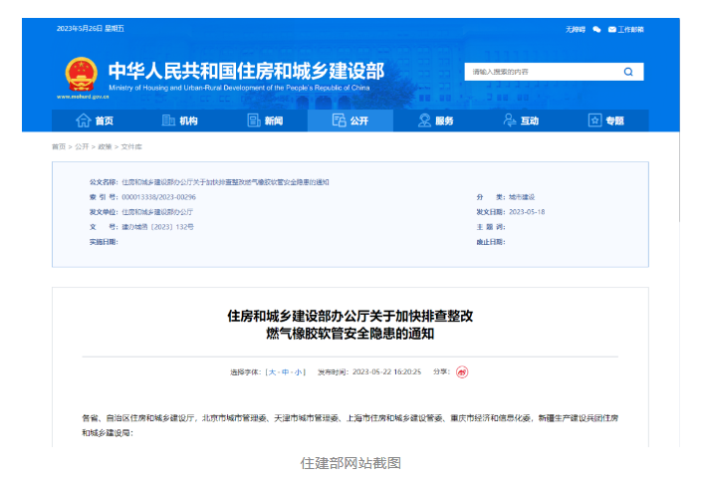Click 文件库 in the breadcrumb
The height and width of the screenshot is (482, 703).
[131, 146]
